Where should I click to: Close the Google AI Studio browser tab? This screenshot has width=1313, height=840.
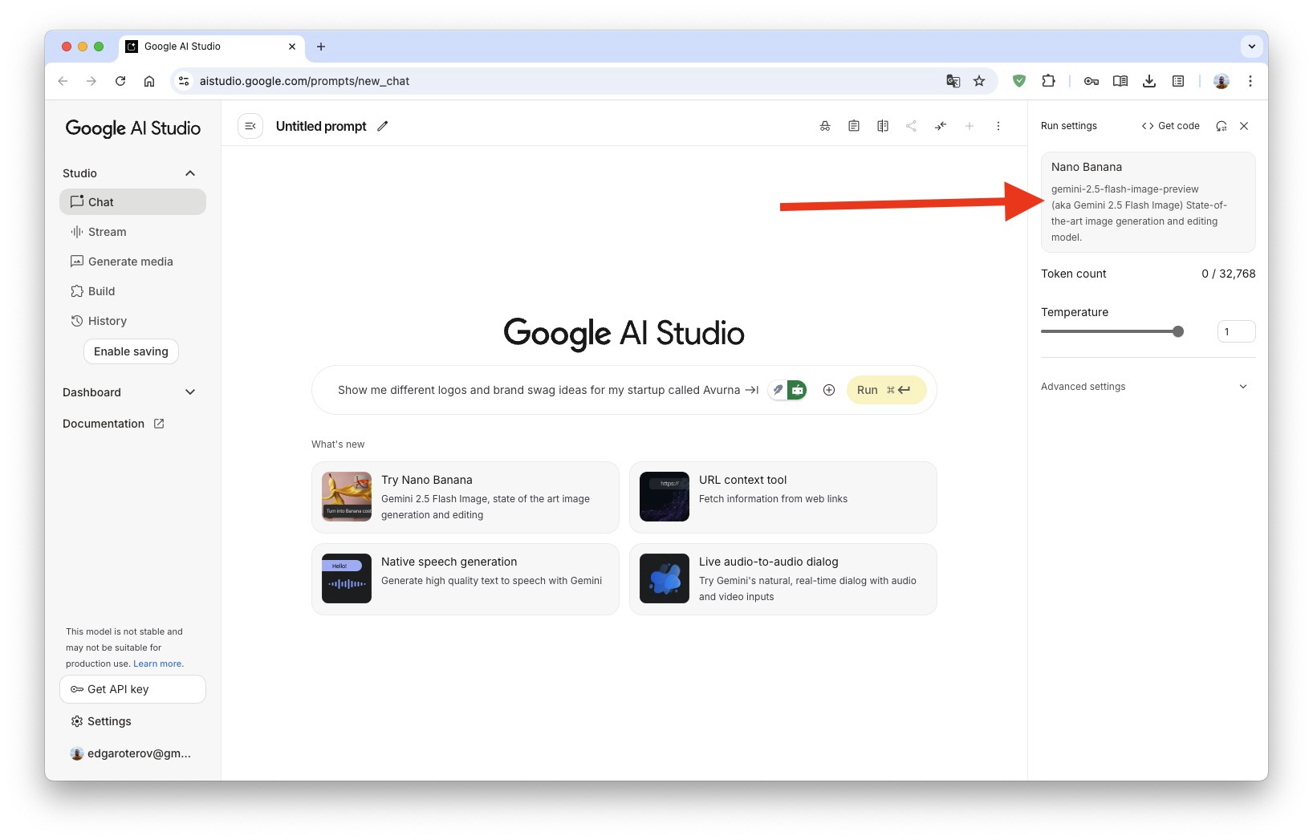(292, 47)
